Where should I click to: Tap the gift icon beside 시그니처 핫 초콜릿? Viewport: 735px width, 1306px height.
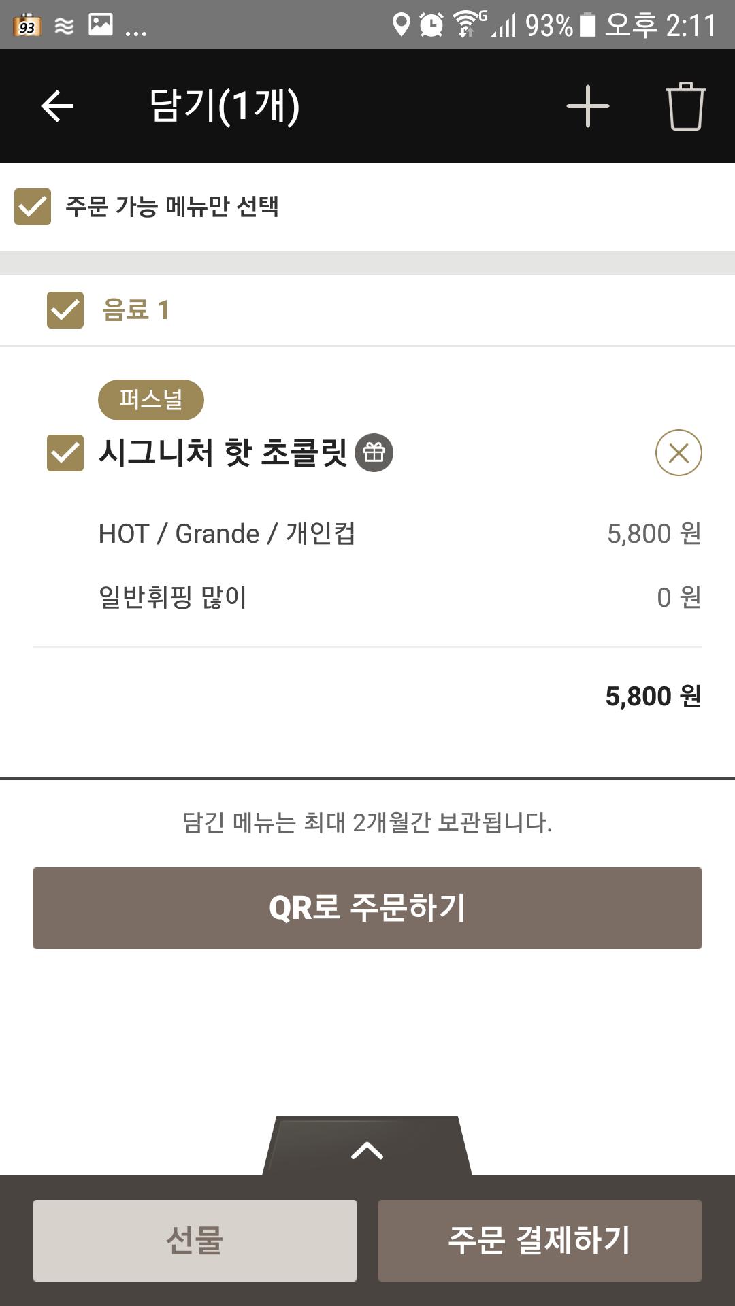click(374, 452)
